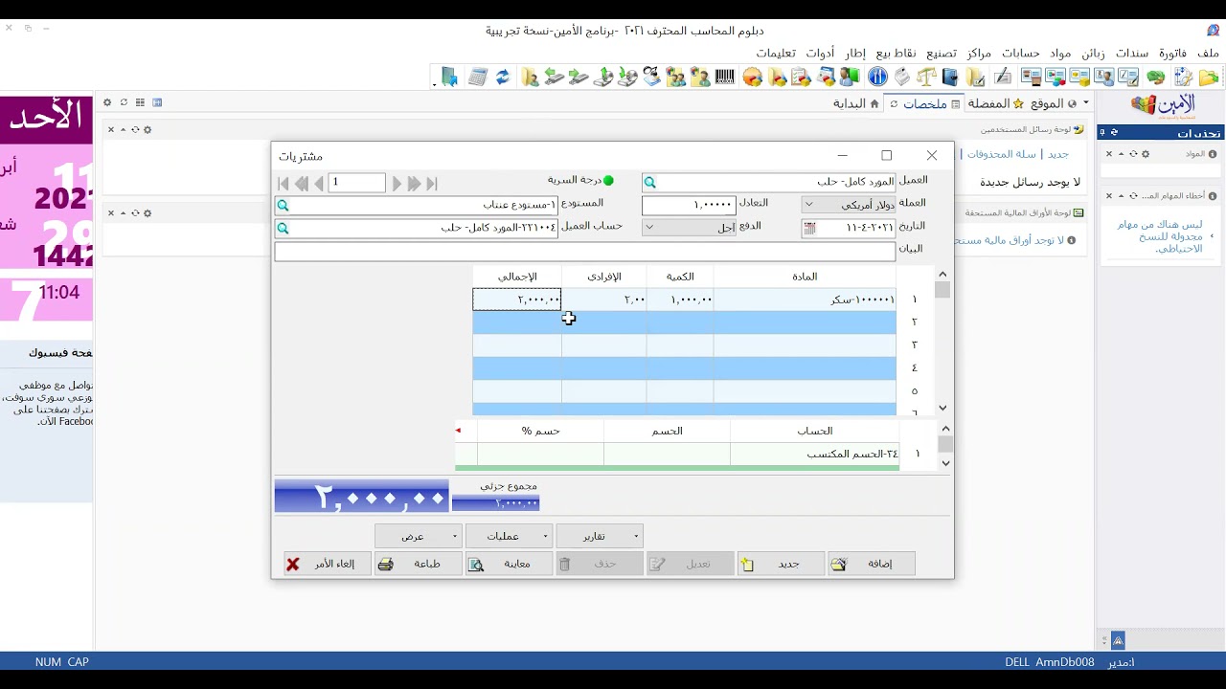
Task: Open the pie chart toolbar icon
Action: tap(752, 77)
